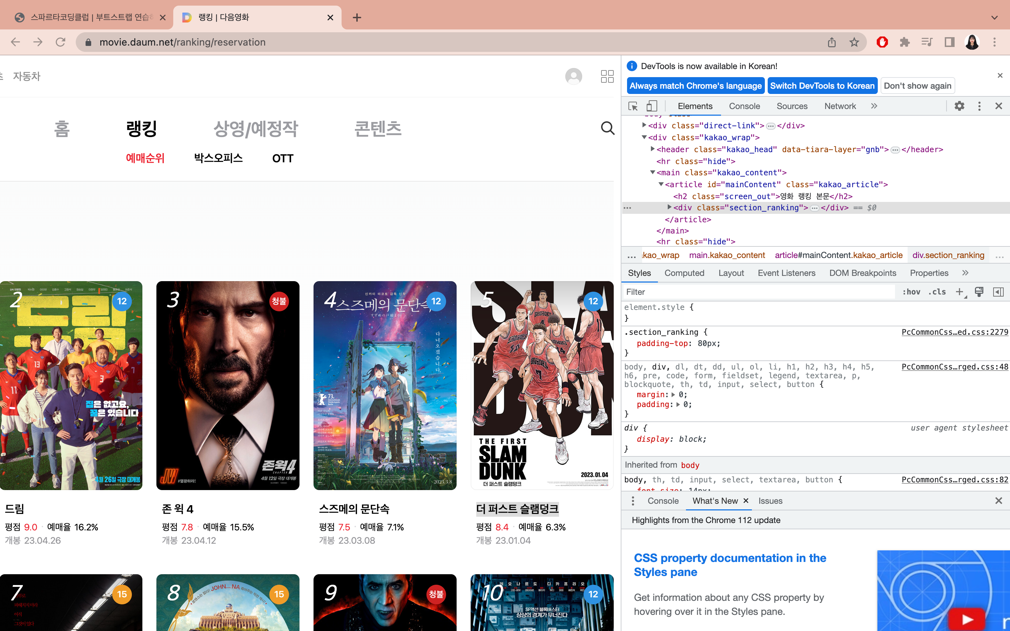1010x631 pixels.
Task: Toggle the :hov element state panel
Action: pos(911,292)
